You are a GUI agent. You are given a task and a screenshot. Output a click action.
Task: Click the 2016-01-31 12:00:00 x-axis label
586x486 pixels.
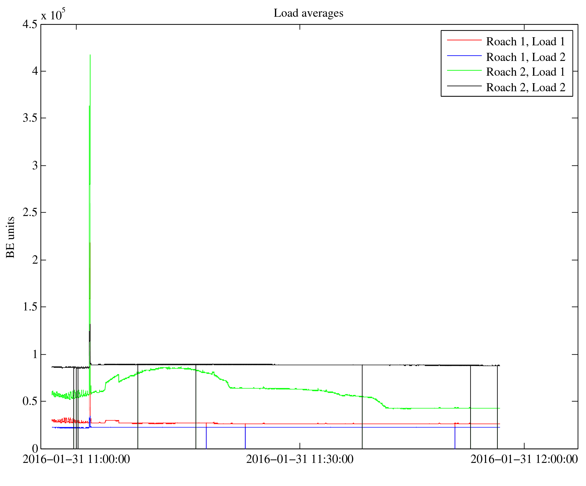click(524, 459)
